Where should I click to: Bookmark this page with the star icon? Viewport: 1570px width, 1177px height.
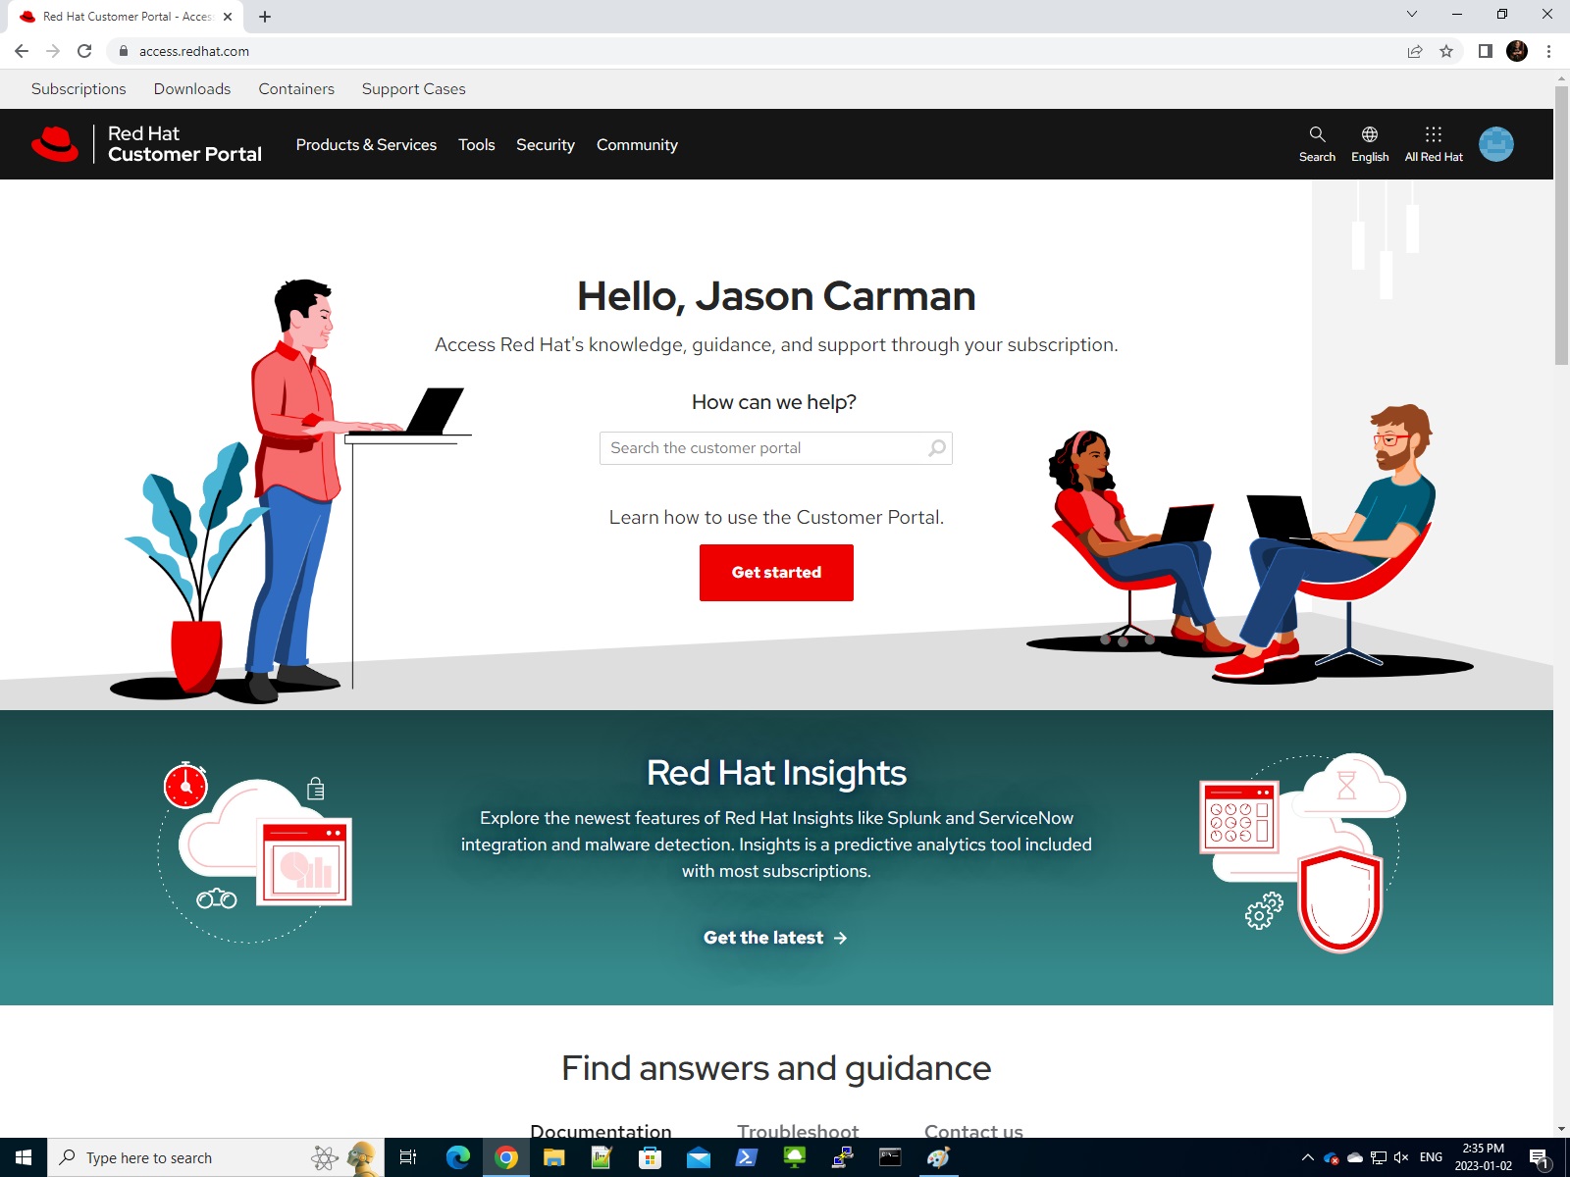click(1446, 51)
